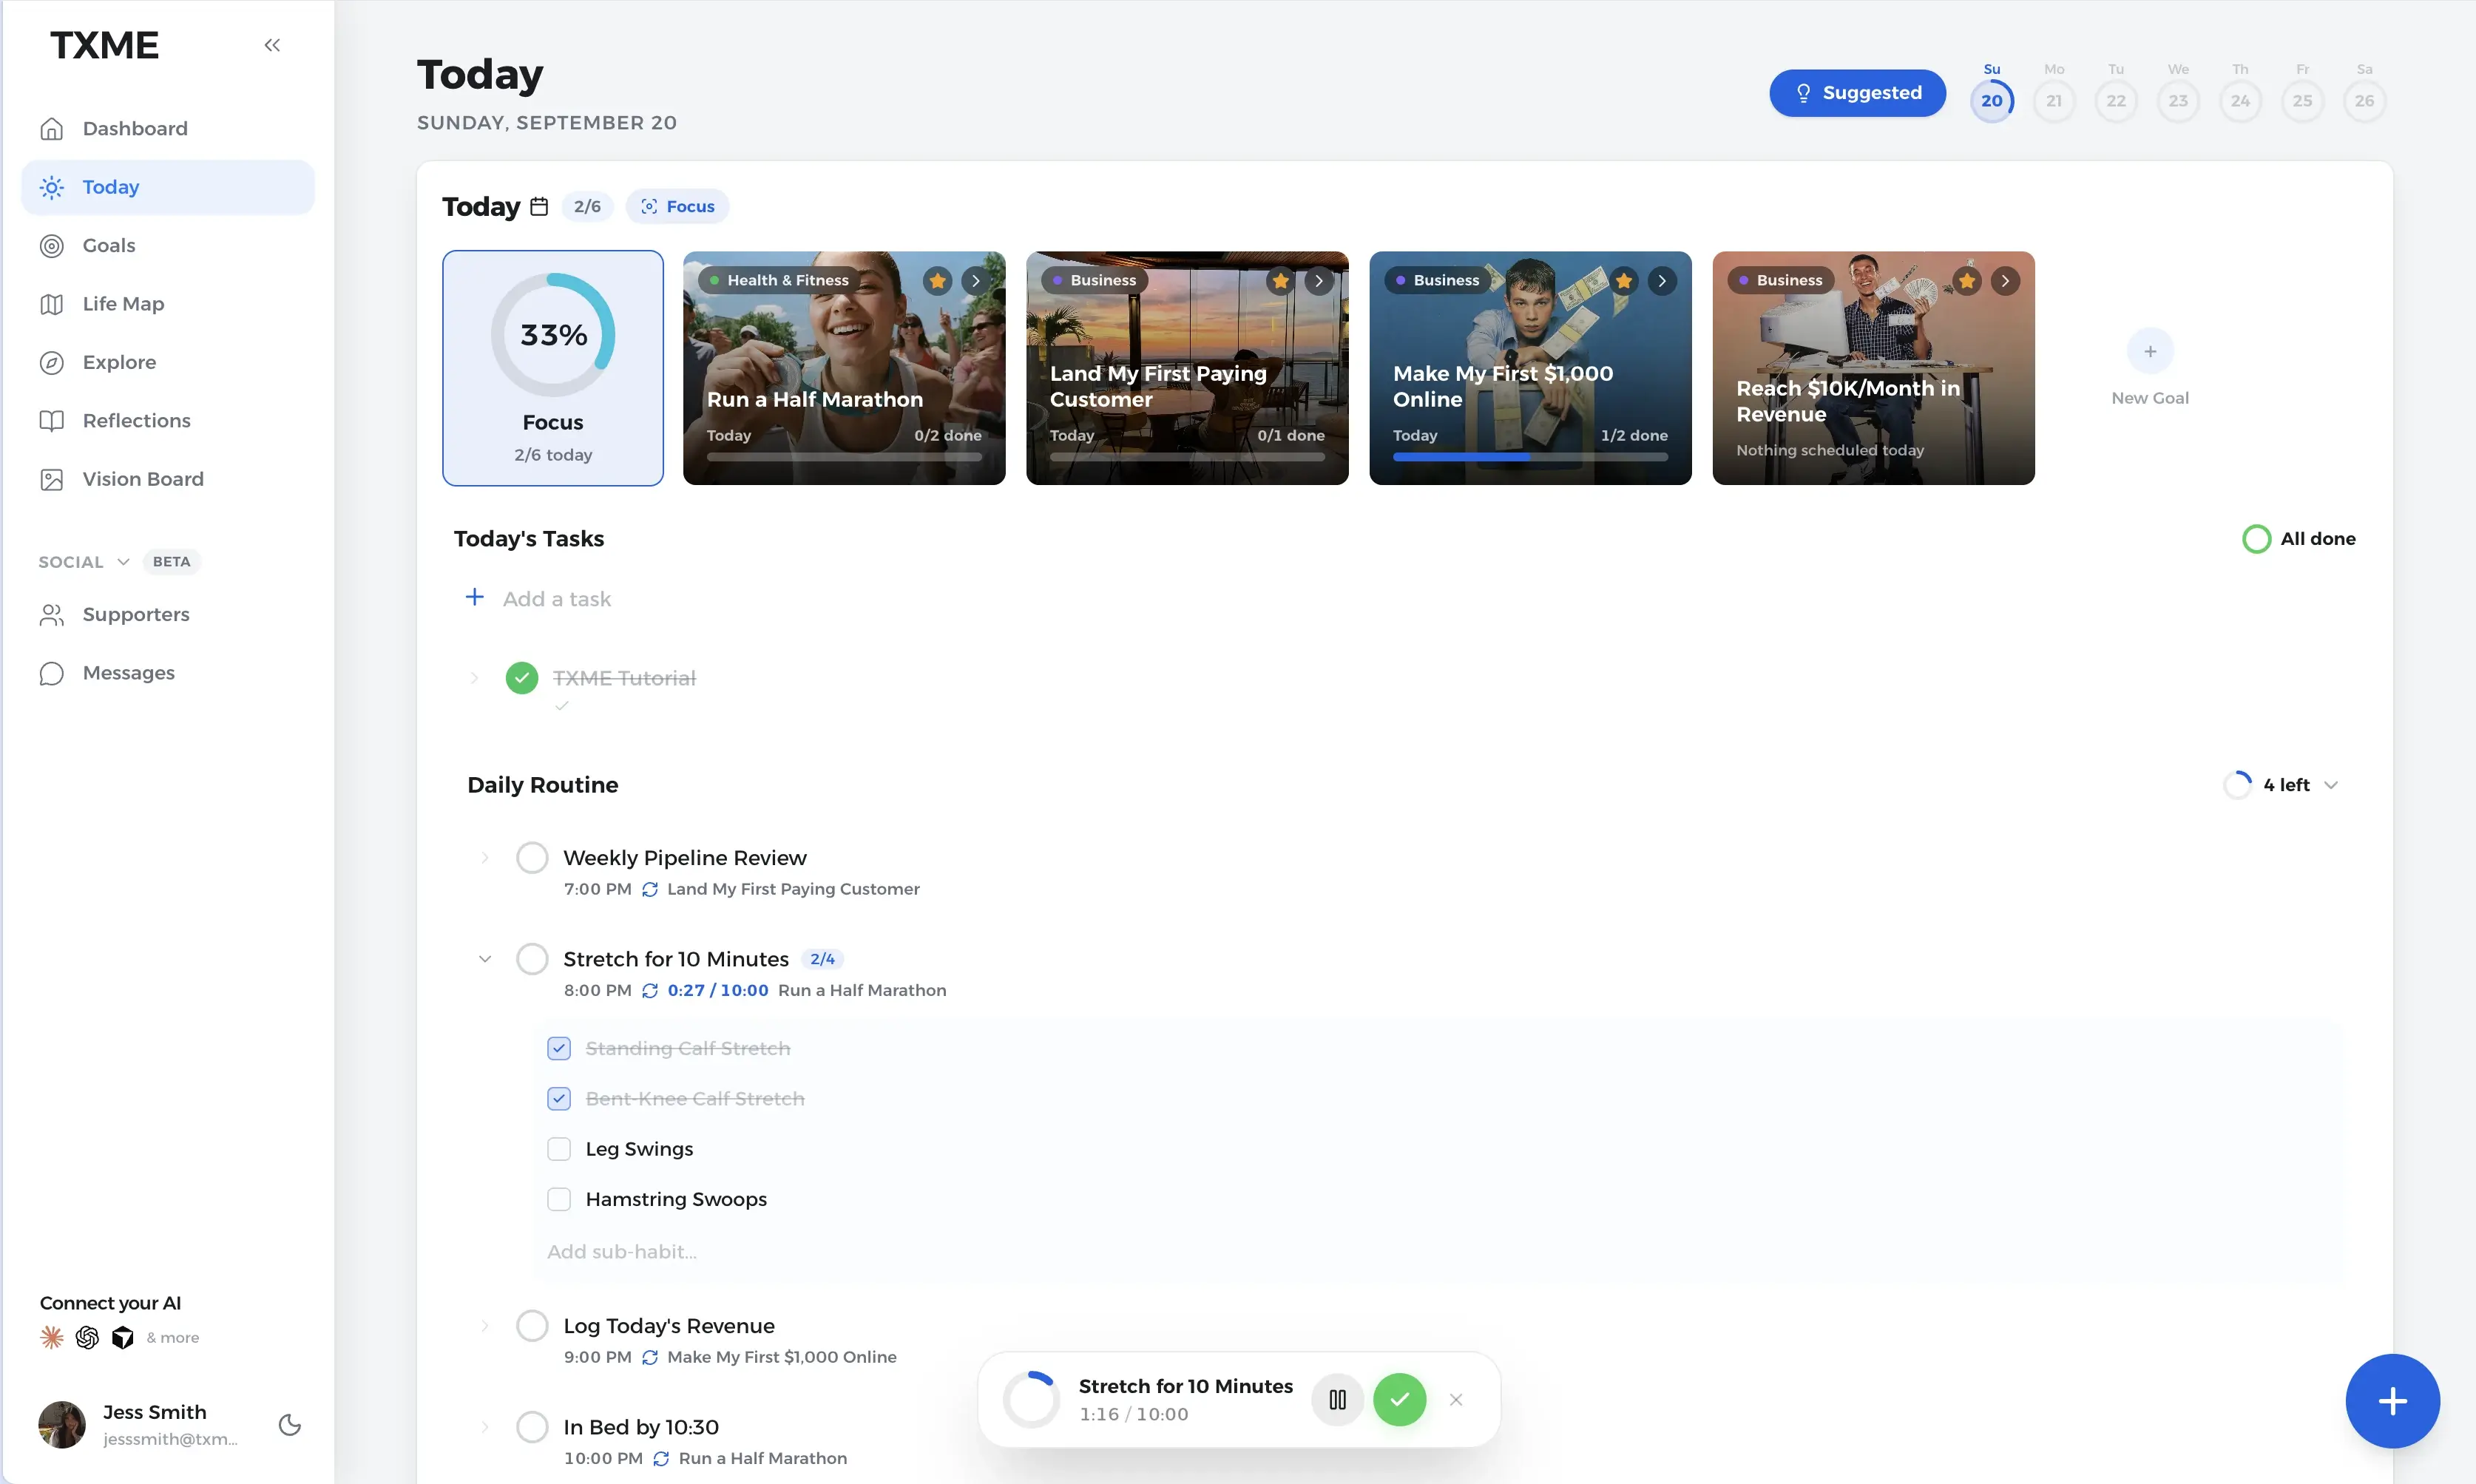2476x1484 pixels.
Task: Open Life Map from the sidebar
Action: 168,303
